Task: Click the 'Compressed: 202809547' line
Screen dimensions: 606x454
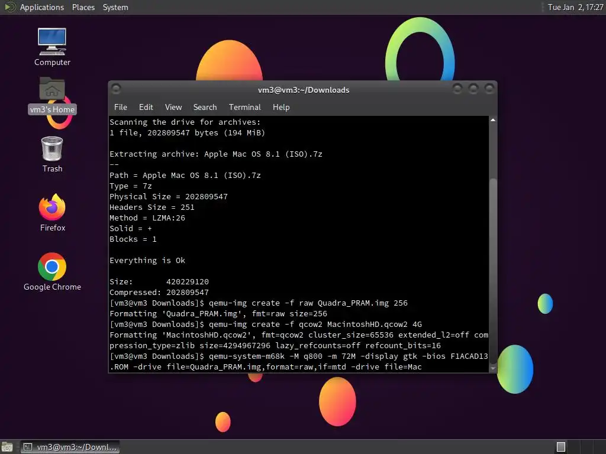Action: [x=159, y=293]
